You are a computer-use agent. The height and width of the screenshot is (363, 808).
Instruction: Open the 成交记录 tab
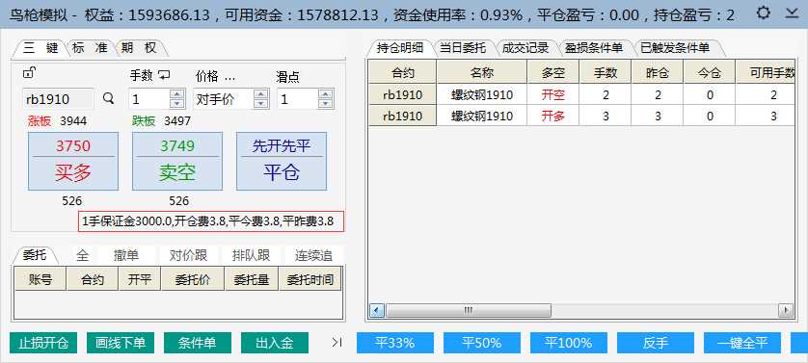tap(525, 48)
